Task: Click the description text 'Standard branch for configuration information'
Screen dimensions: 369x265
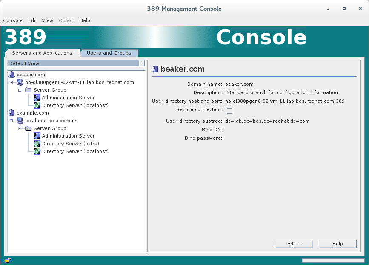Action: (x=282, y=92)
